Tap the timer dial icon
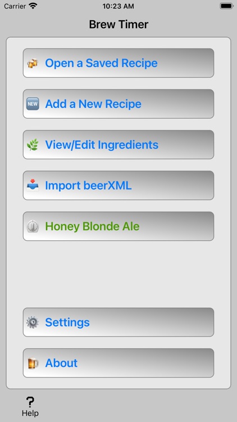The width and height of the screenshot is (237, 422). [x=33, y=226]
